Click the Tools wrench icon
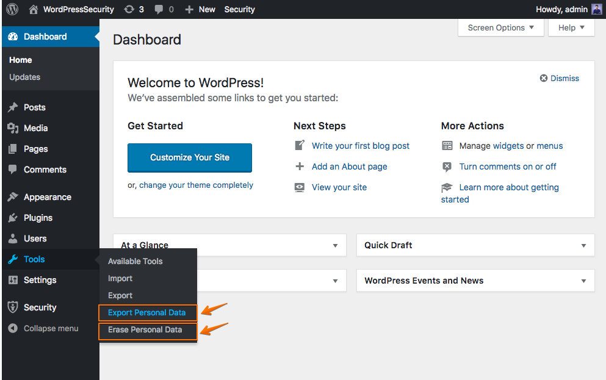 click(13, 259)
